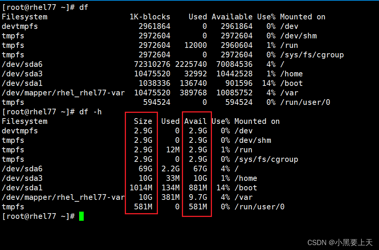
Task: Click the Use% column header
Action: coord(221,121)
